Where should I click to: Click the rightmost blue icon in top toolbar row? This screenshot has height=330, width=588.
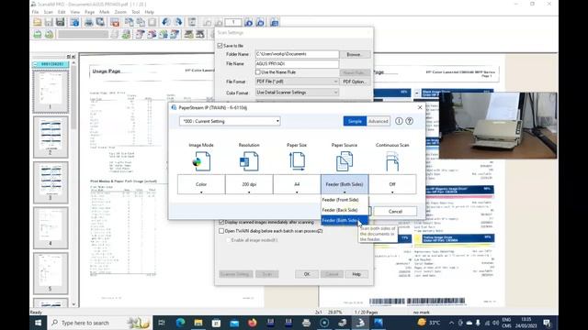click(x=275, y=22)
